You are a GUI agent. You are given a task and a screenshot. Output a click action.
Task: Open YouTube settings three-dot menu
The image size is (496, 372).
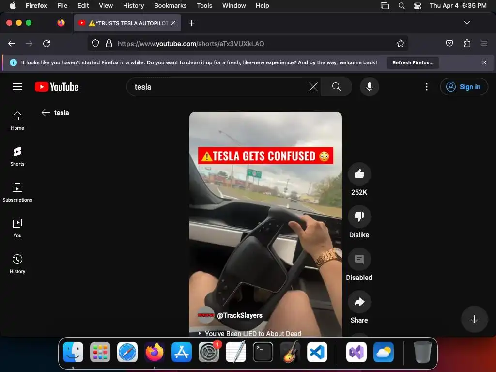426,87
